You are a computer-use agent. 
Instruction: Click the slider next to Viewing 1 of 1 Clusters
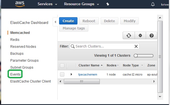pyautogui.click(x=144, y=56)
